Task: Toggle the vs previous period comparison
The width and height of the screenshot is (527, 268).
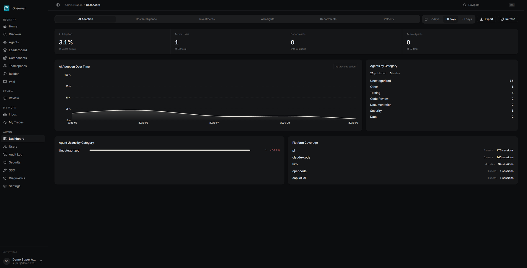Action: pyautogui.click(x=345, y=67)
